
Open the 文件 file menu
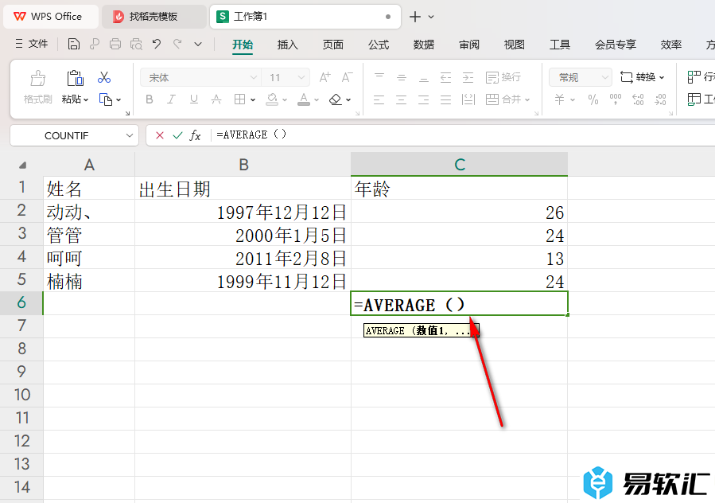pos(32,44)
